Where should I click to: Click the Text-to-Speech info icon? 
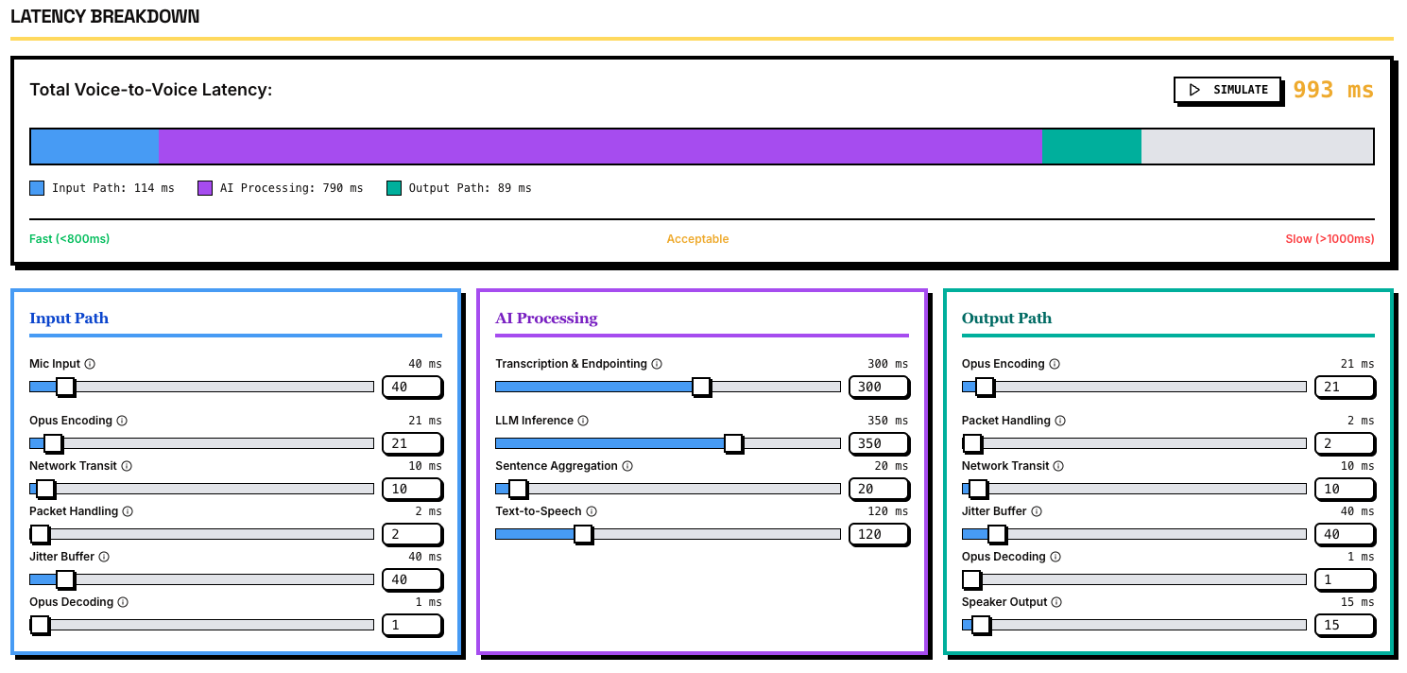(x=591, y=511)
